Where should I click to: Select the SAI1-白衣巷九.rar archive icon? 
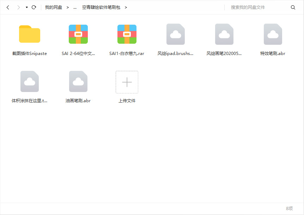click(127, 34)
